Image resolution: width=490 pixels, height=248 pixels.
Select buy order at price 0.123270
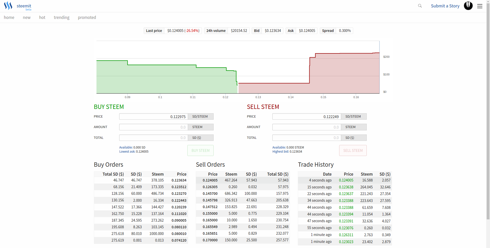click(x=141, y=194)
